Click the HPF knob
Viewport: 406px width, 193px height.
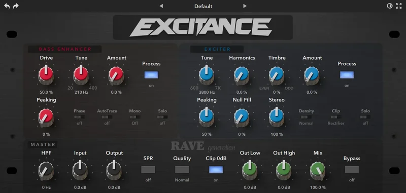click(x=46, y=171)
